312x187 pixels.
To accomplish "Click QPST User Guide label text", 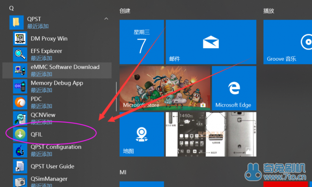I will [x=52, y=166].
